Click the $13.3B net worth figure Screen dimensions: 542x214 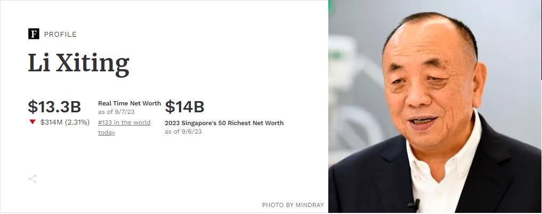coord(54,106)
